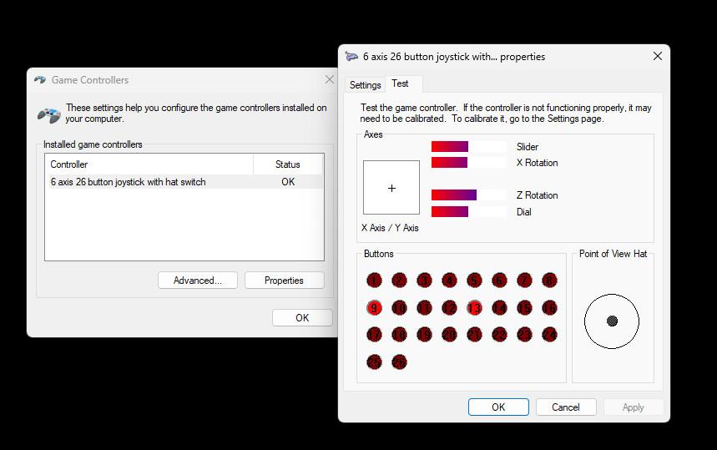717x450 pixels.
Task: Click button indicator 2
Action: 399,281
